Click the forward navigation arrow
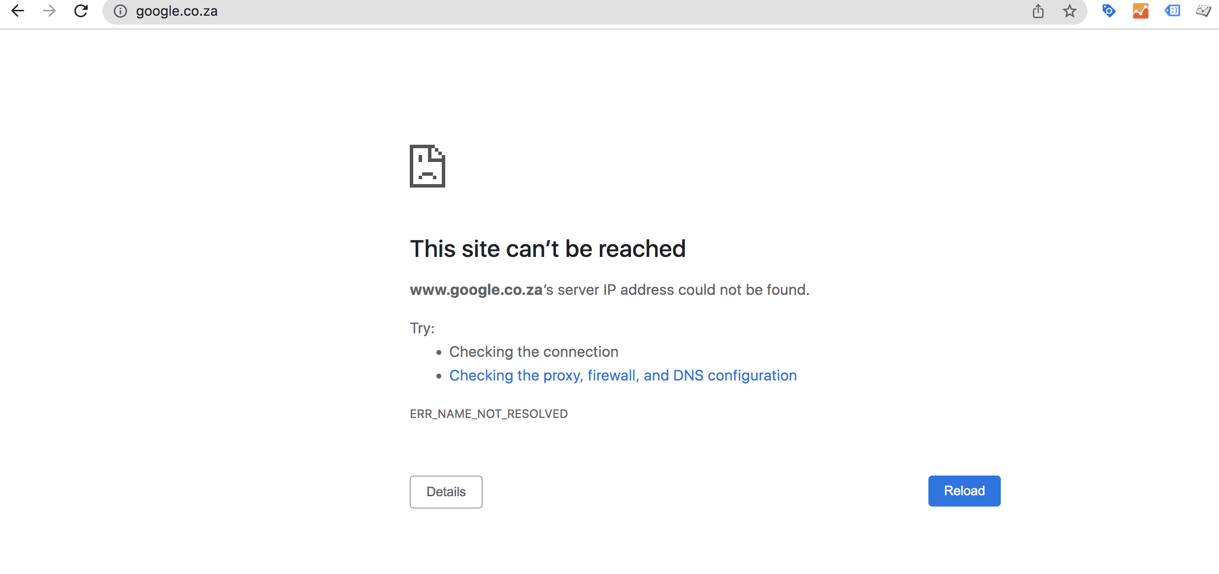 [49, 11]
